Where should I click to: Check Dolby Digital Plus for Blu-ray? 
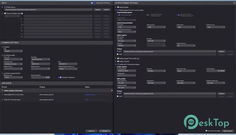tap(118, 58)
